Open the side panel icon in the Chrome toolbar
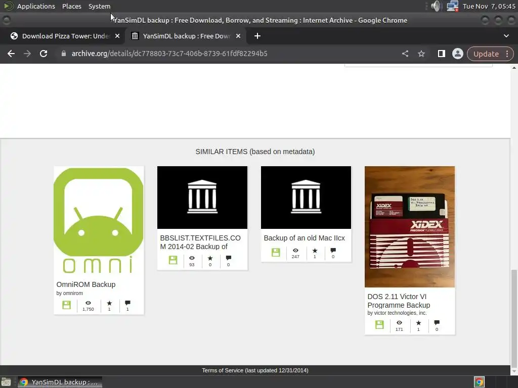Screen dimensions: 518x388 (441, 54)
